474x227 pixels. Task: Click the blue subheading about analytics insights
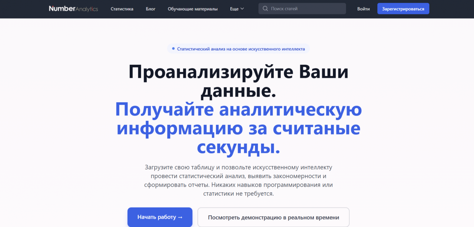coord(238,129)
